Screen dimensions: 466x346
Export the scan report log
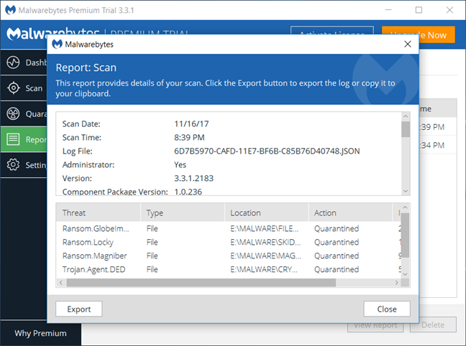point(79,309)
